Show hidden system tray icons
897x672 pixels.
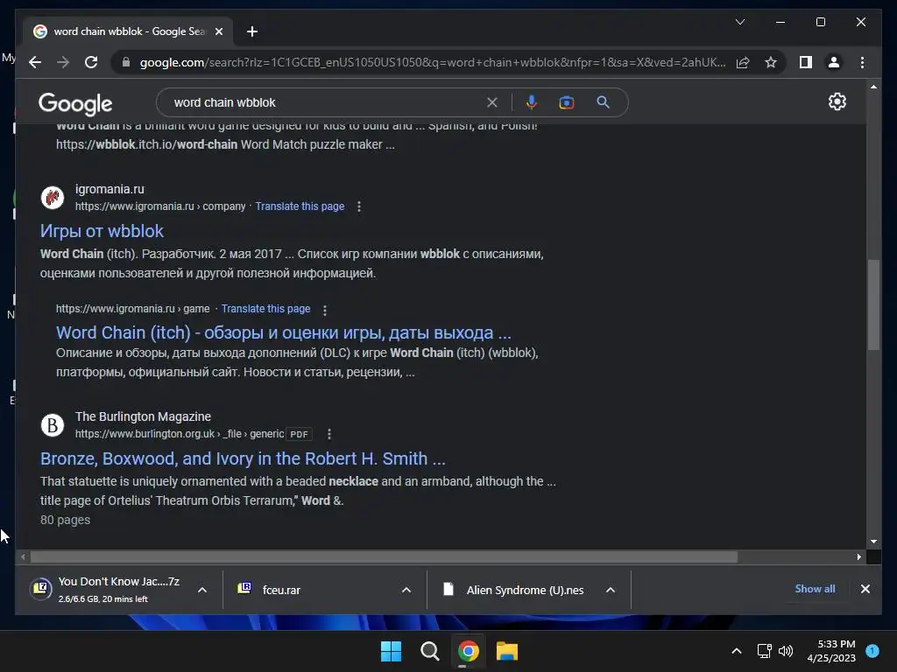click(x=737, y=650)
